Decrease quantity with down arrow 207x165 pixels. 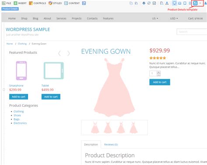tap(159, 75)
